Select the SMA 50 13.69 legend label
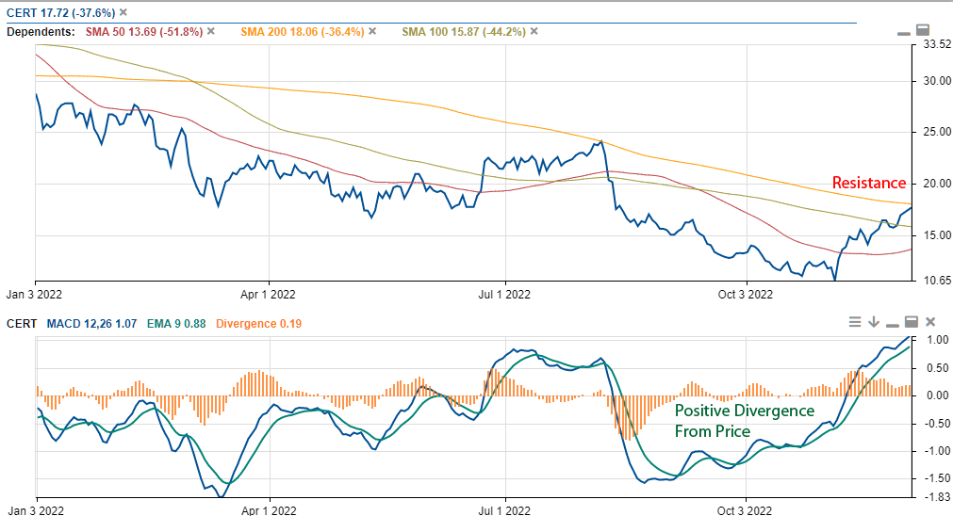953x516 pixels. tap(143, 31)
